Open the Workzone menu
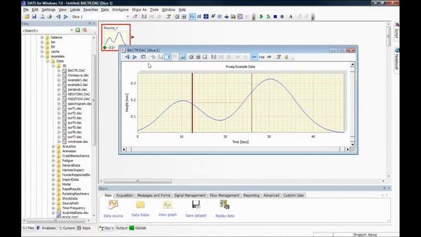 120,10
